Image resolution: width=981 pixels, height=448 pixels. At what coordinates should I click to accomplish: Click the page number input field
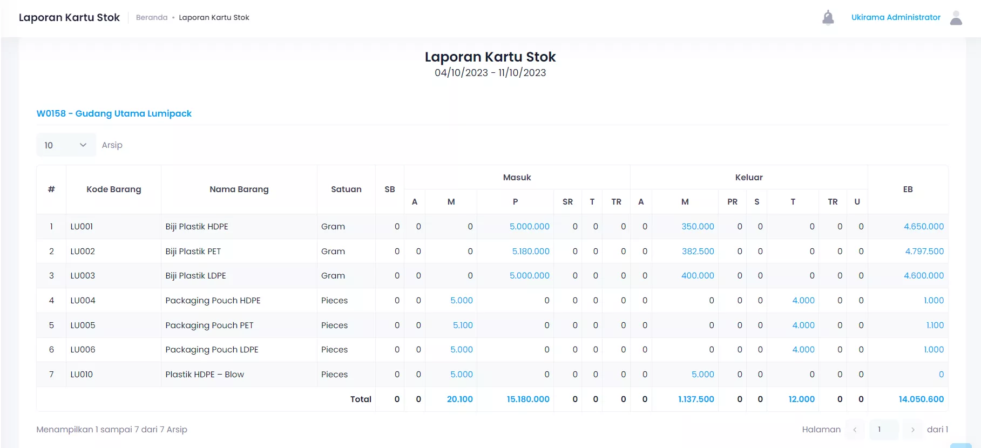click(884, 430)
